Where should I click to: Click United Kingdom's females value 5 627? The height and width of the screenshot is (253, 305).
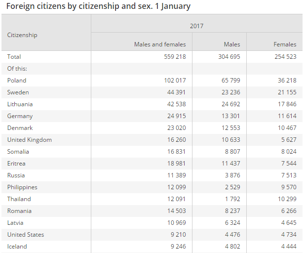[x=286, y=140]
